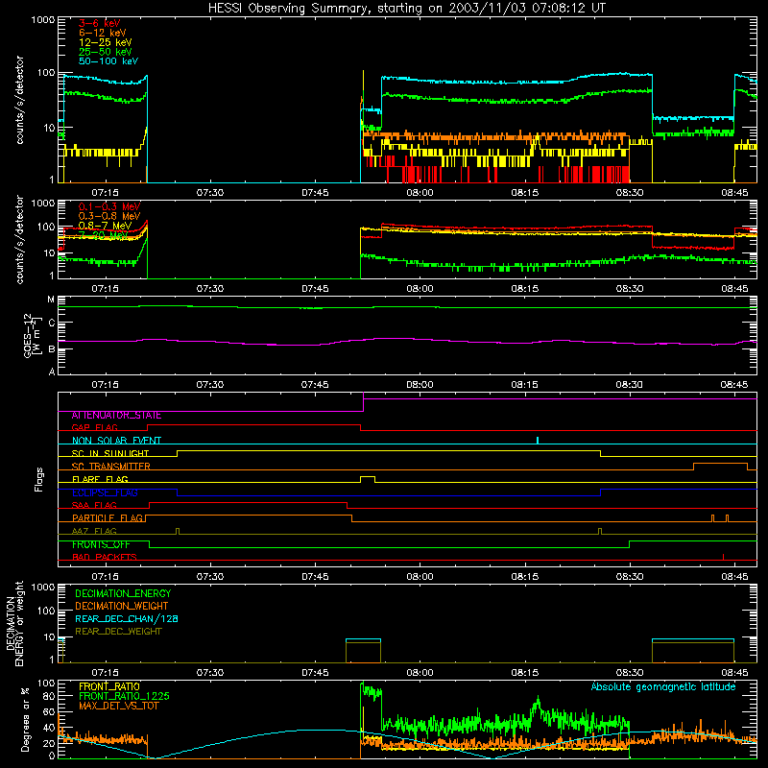The image size is (768, 768).
Task: Click the DECIMATION ENERGY or weight axis title
Action: coord(14,623)
